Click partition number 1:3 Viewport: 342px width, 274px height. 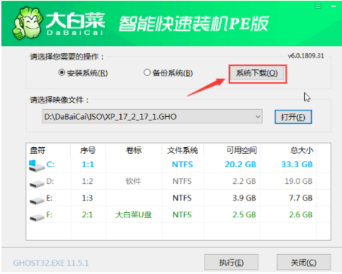pos(87,198)
